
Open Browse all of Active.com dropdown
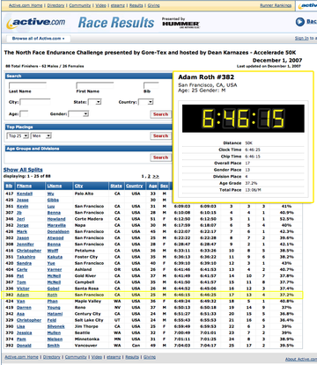click(38, 39)
